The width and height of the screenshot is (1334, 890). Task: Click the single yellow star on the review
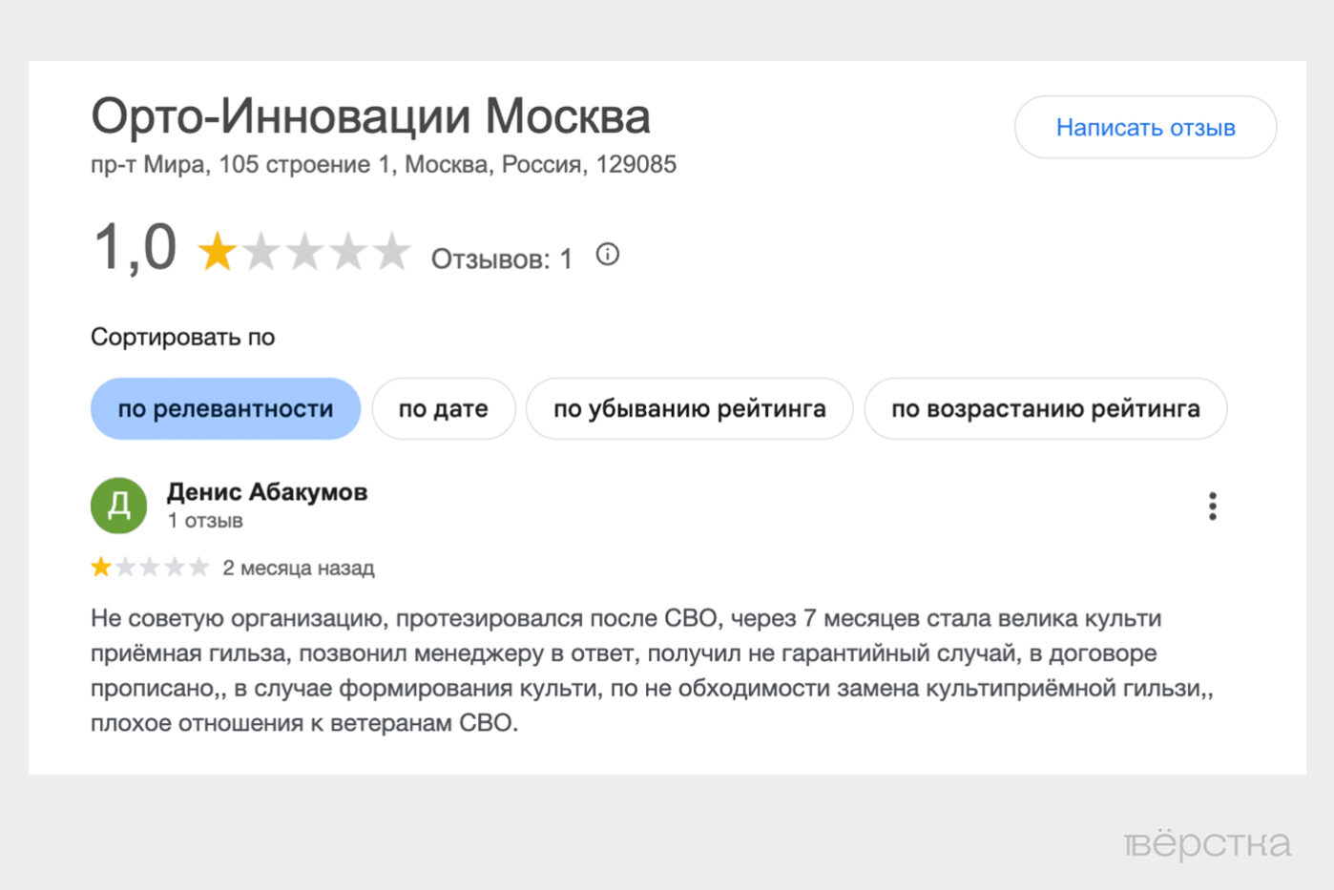[101, 567]
